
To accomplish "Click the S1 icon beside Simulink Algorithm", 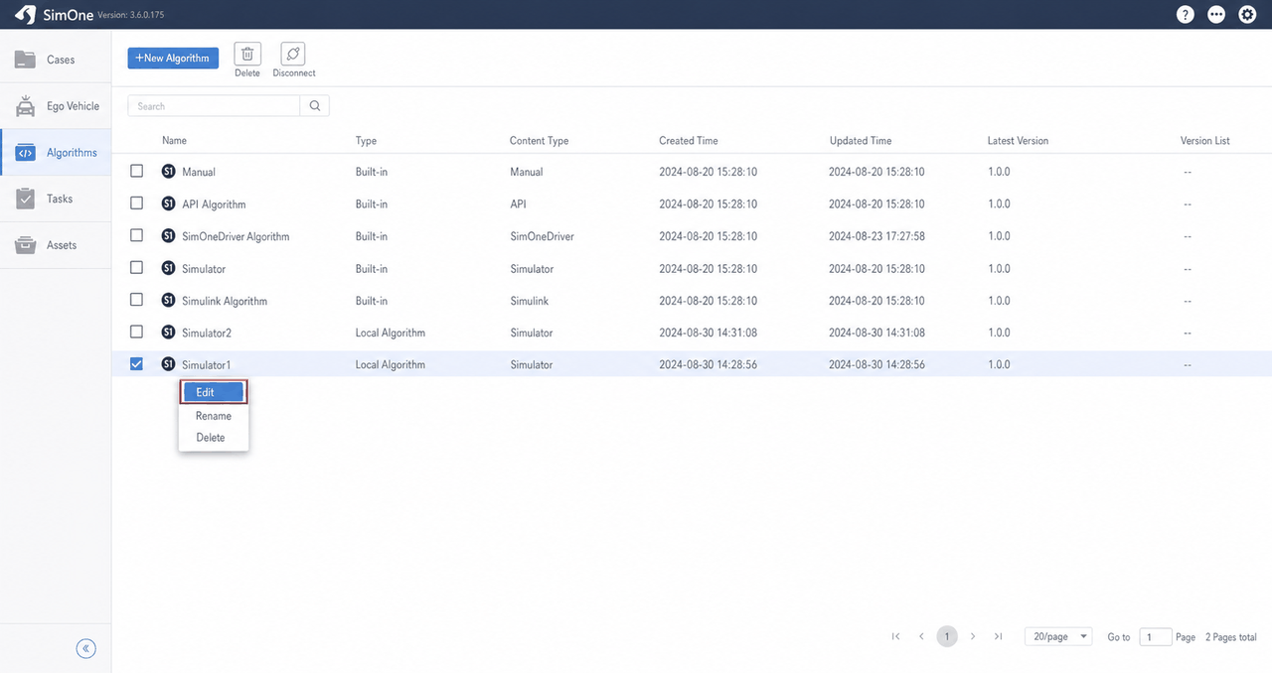I will [168, 300].
